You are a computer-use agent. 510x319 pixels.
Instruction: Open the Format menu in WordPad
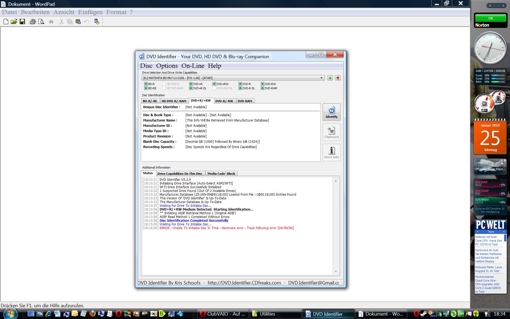116,12
